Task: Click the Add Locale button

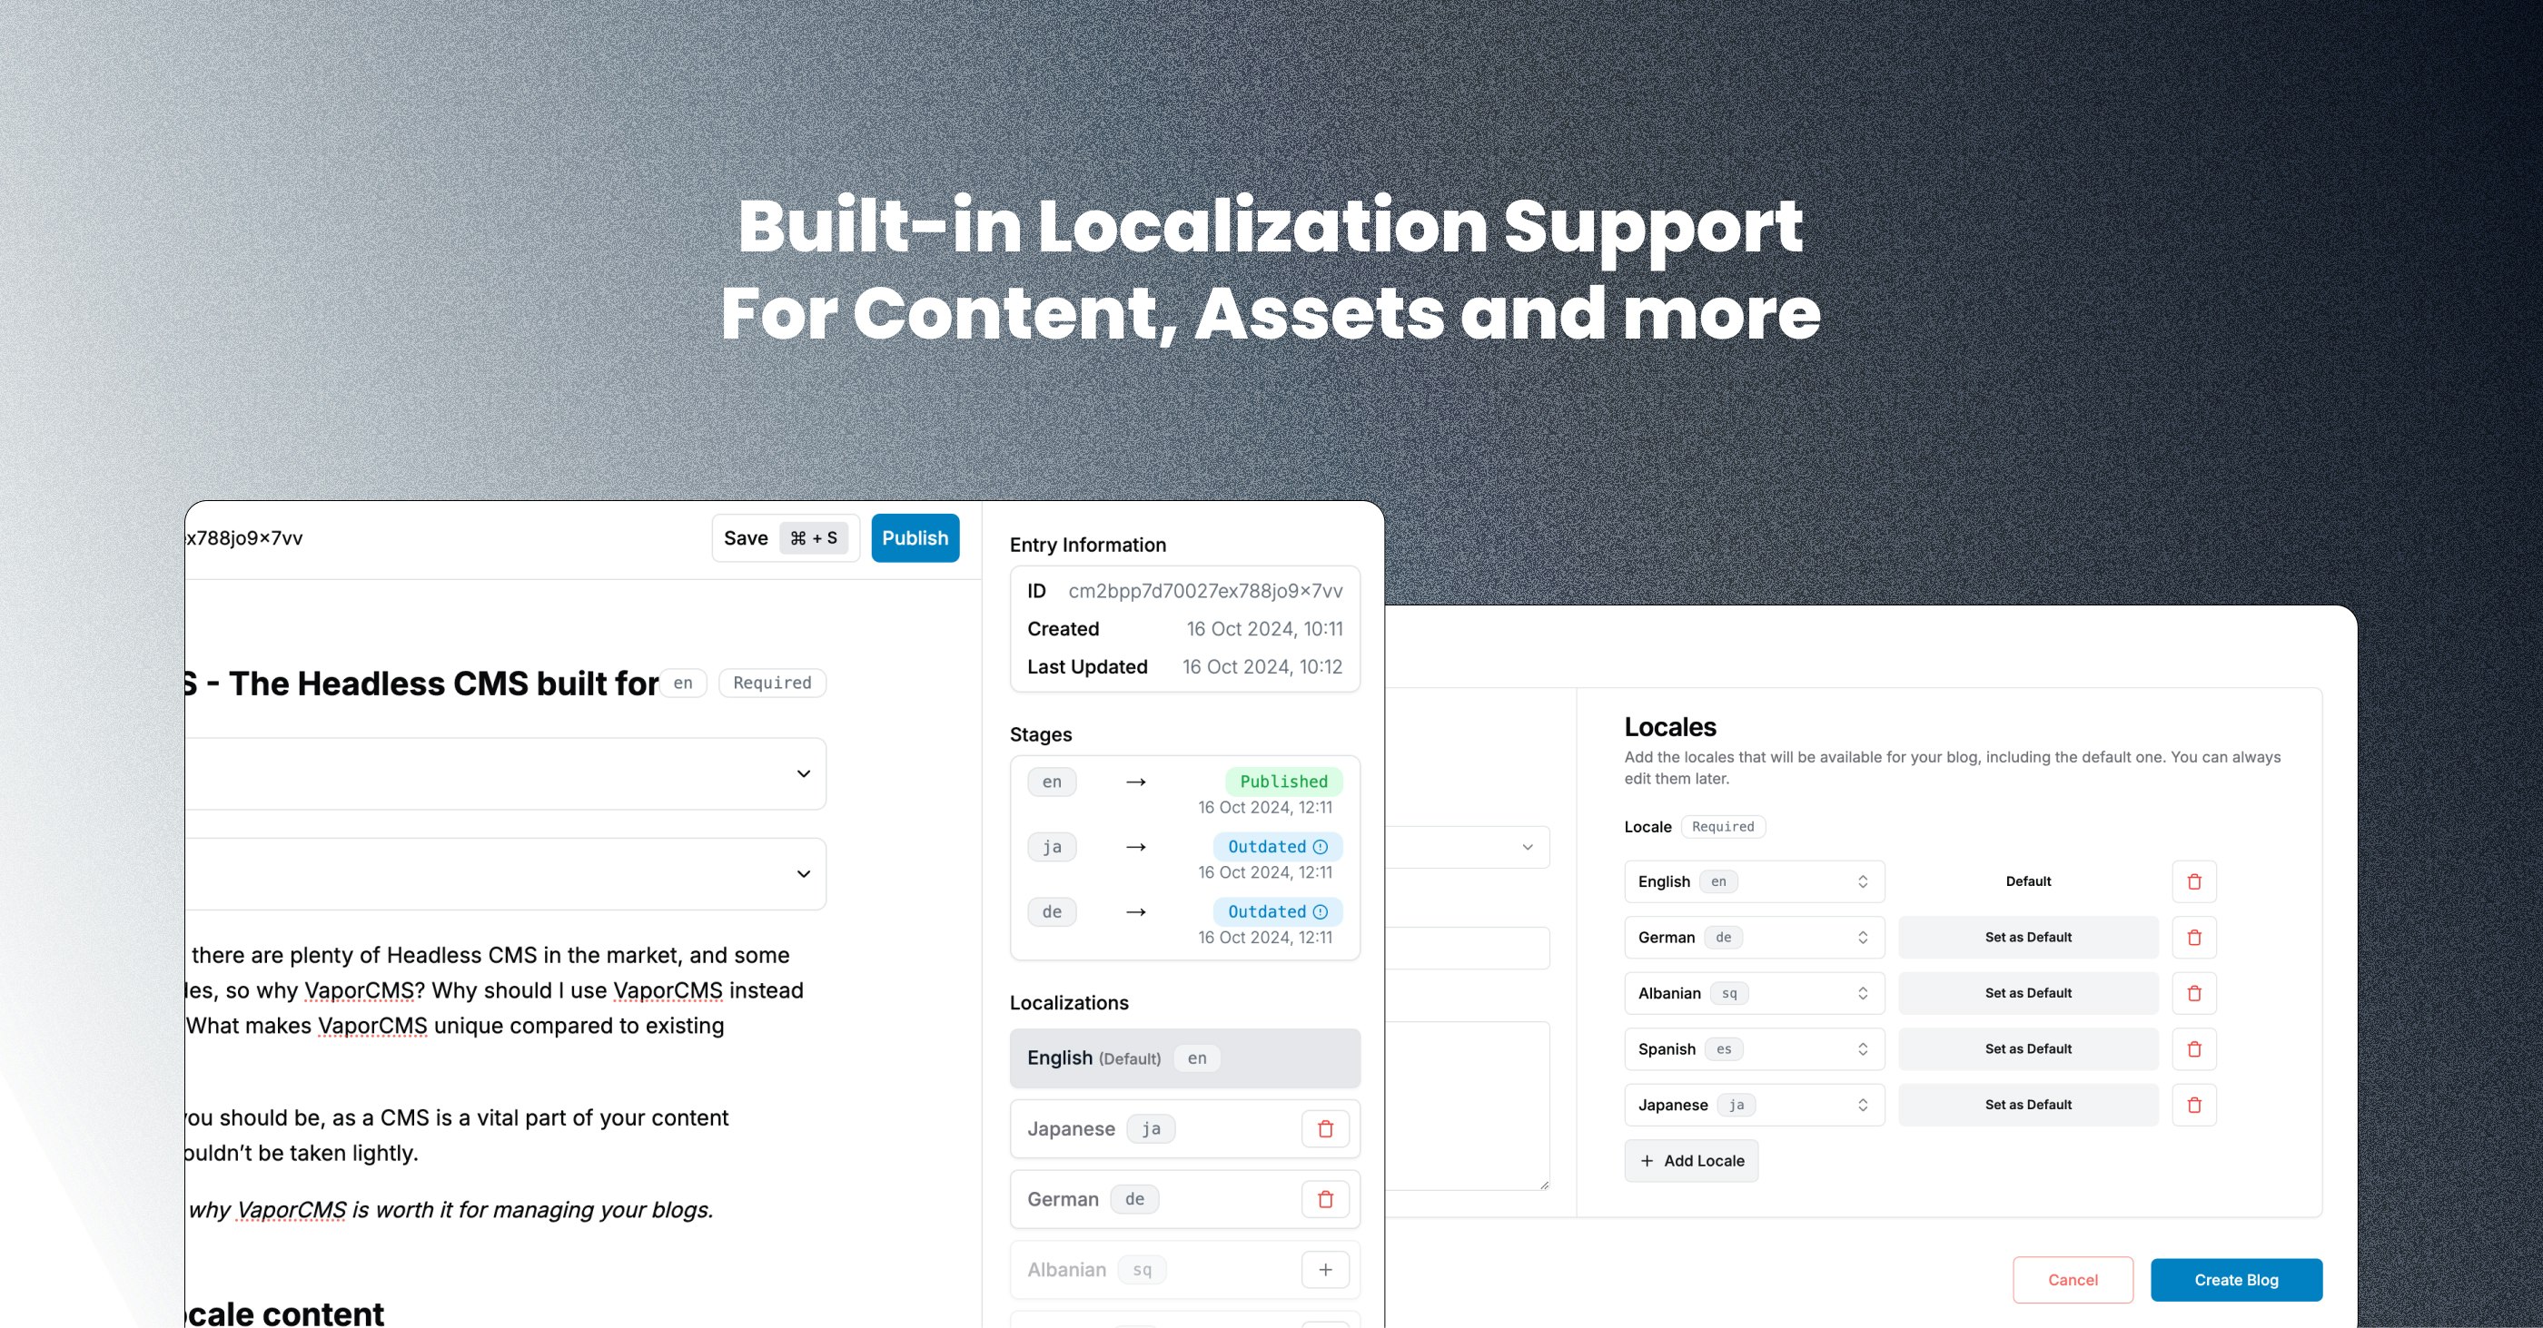Action: (1691, 1161)
